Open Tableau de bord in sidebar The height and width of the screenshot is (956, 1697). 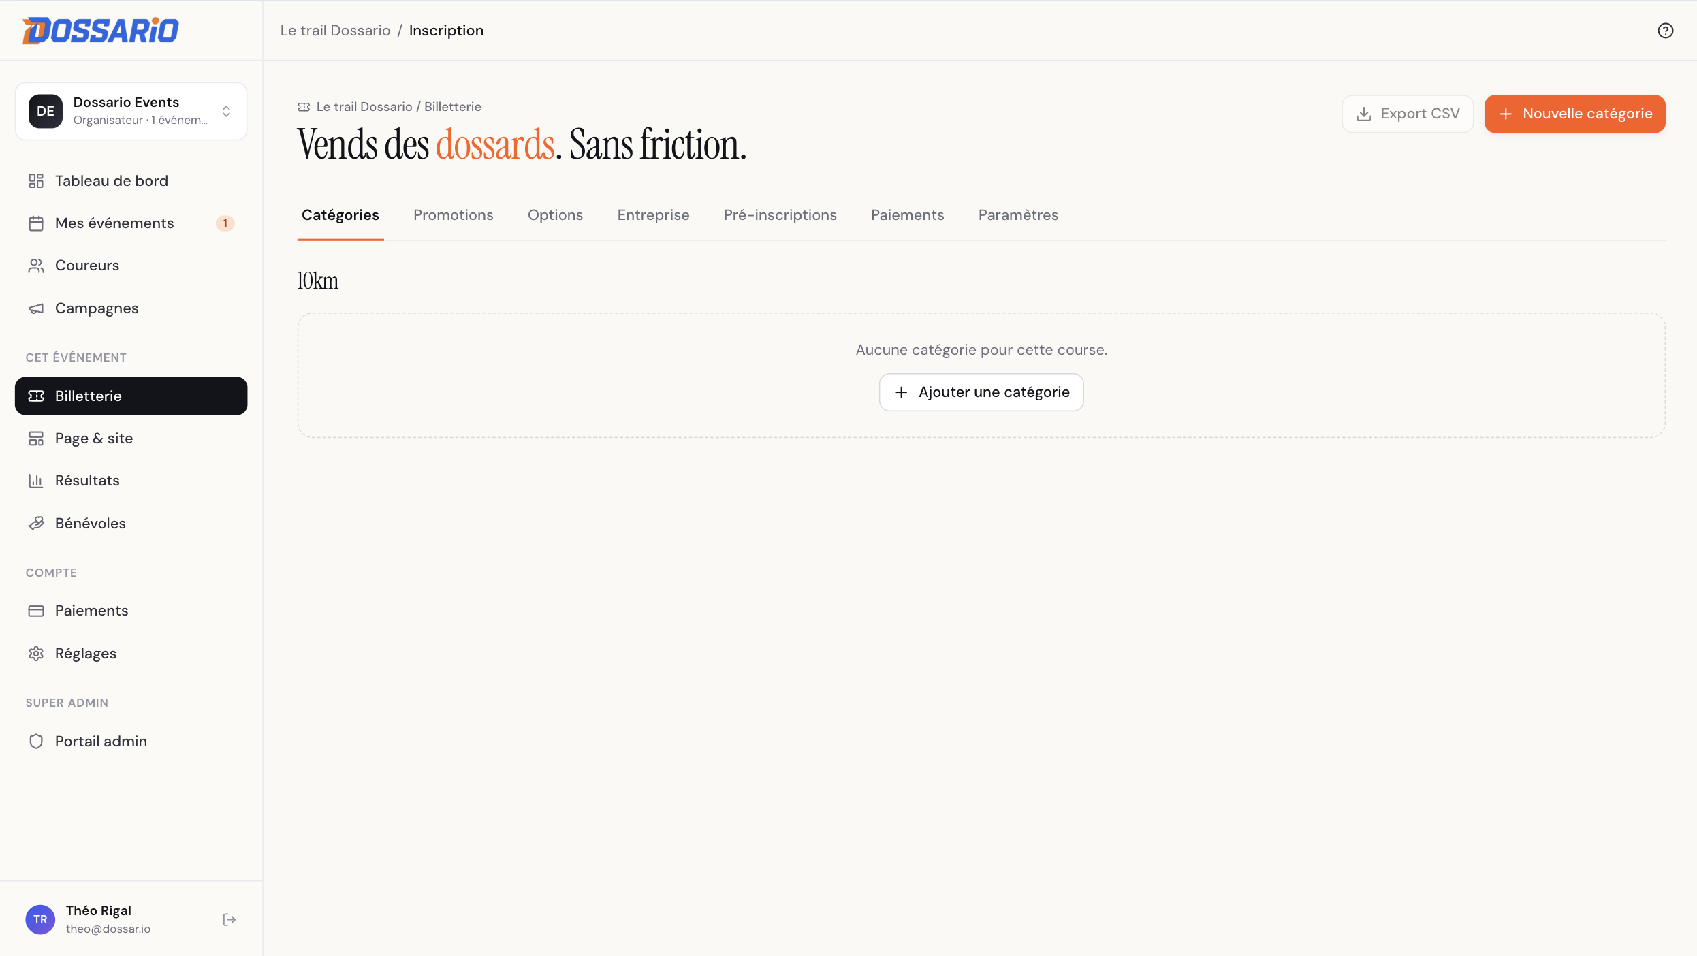(x=131, y=181)
